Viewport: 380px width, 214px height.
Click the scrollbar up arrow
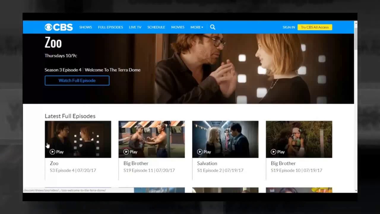point(356,23)
